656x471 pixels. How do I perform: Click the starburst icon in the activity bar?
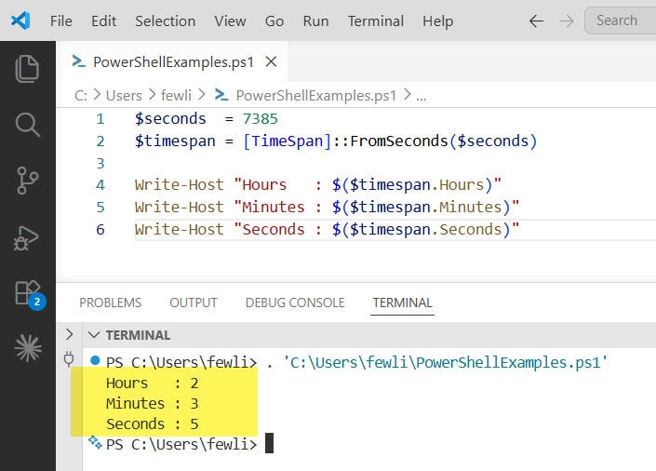click(x=28, y=348)
